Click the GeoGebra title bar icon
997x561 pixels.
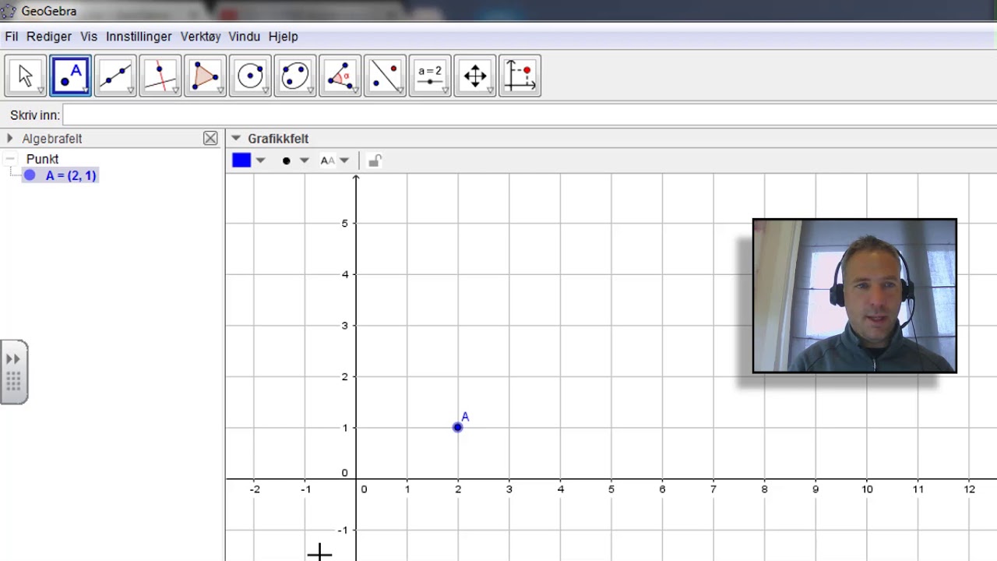9,11
